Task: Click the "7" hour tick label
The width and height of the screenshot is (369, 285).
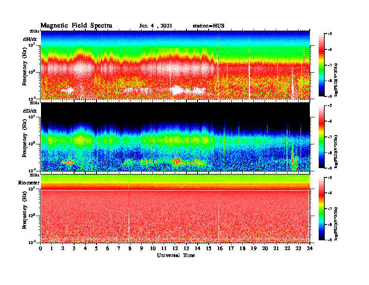Action: pyautogui.click(x=119, y=248)
